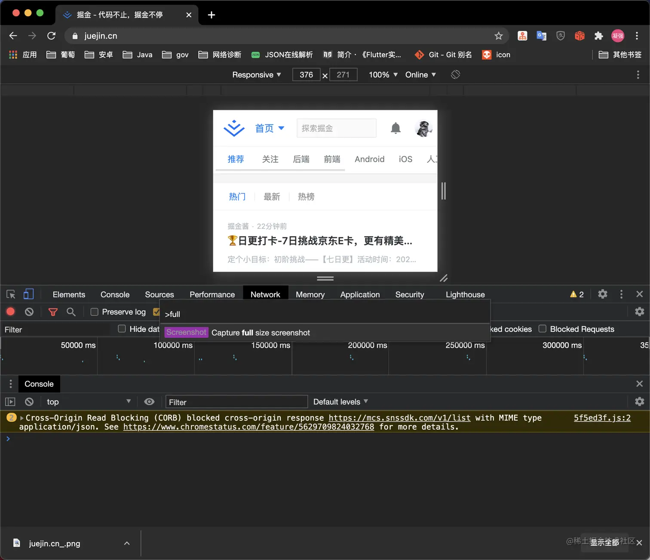Open the chromestatus.com feature link
The width and height of the screenshot is (650, 560).
coord(248,427)
